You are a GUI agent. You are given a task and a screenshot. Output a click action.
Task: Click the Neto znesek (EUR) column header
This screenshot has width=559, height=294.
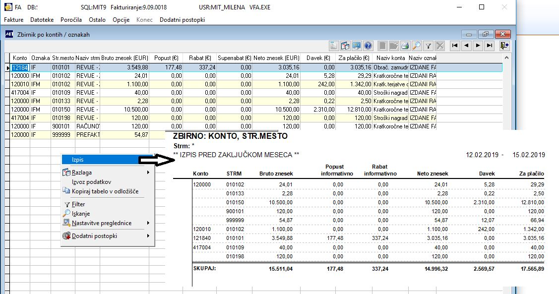(x=276, y=58)
